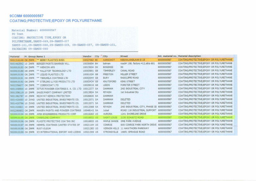Select material number 5001463542

click(x=17, y=64)
